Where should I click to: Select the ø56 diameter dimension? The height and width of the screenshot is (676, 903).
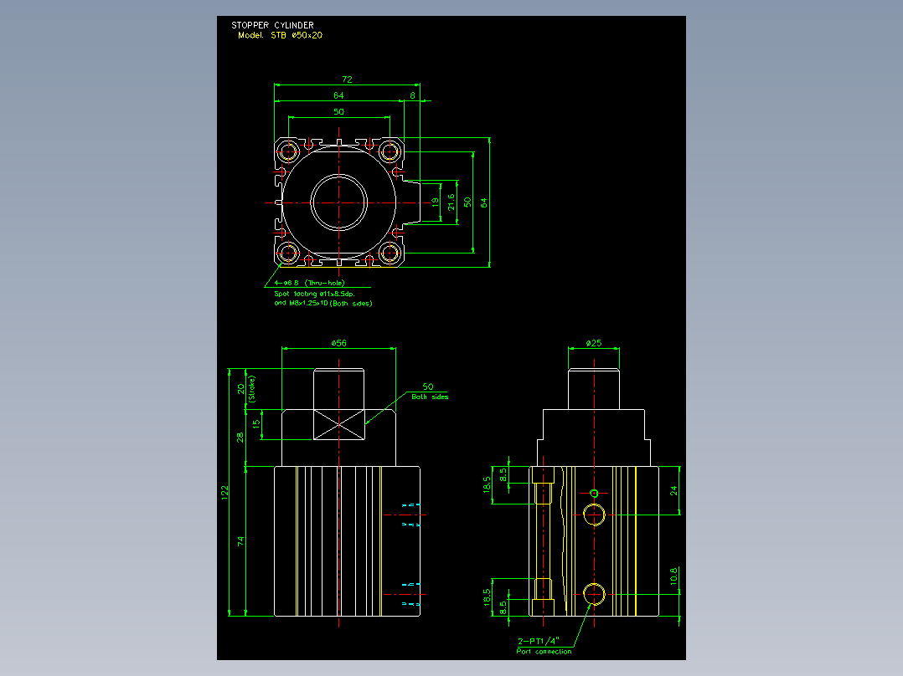tap(338, 343)
